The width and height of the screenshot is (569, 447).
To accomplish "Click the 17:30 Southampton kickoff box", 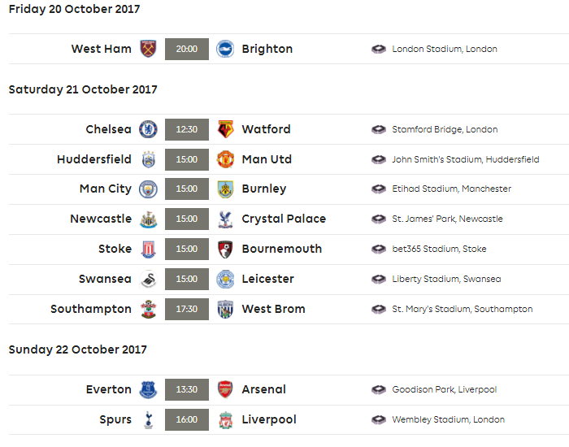I will click(187, 309).
